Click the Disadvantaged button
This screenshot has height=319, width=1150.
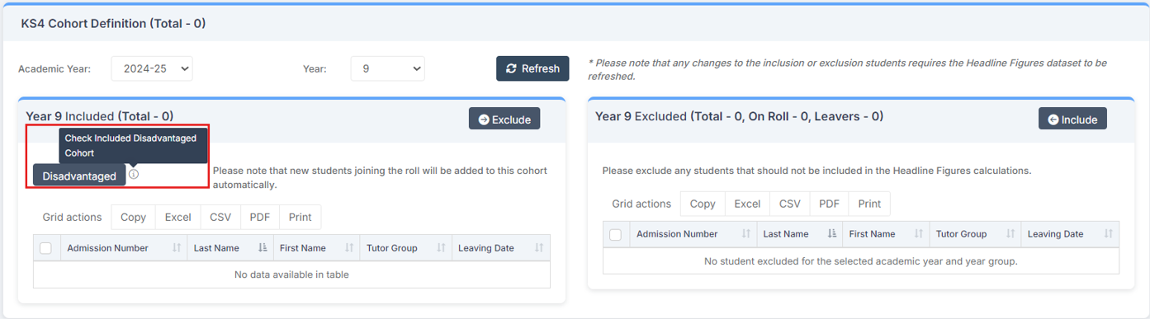(x=79, y=176)
